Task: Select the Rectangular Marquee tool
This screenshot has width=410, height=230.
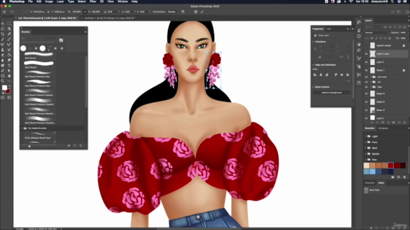Action: click(9, 24)
